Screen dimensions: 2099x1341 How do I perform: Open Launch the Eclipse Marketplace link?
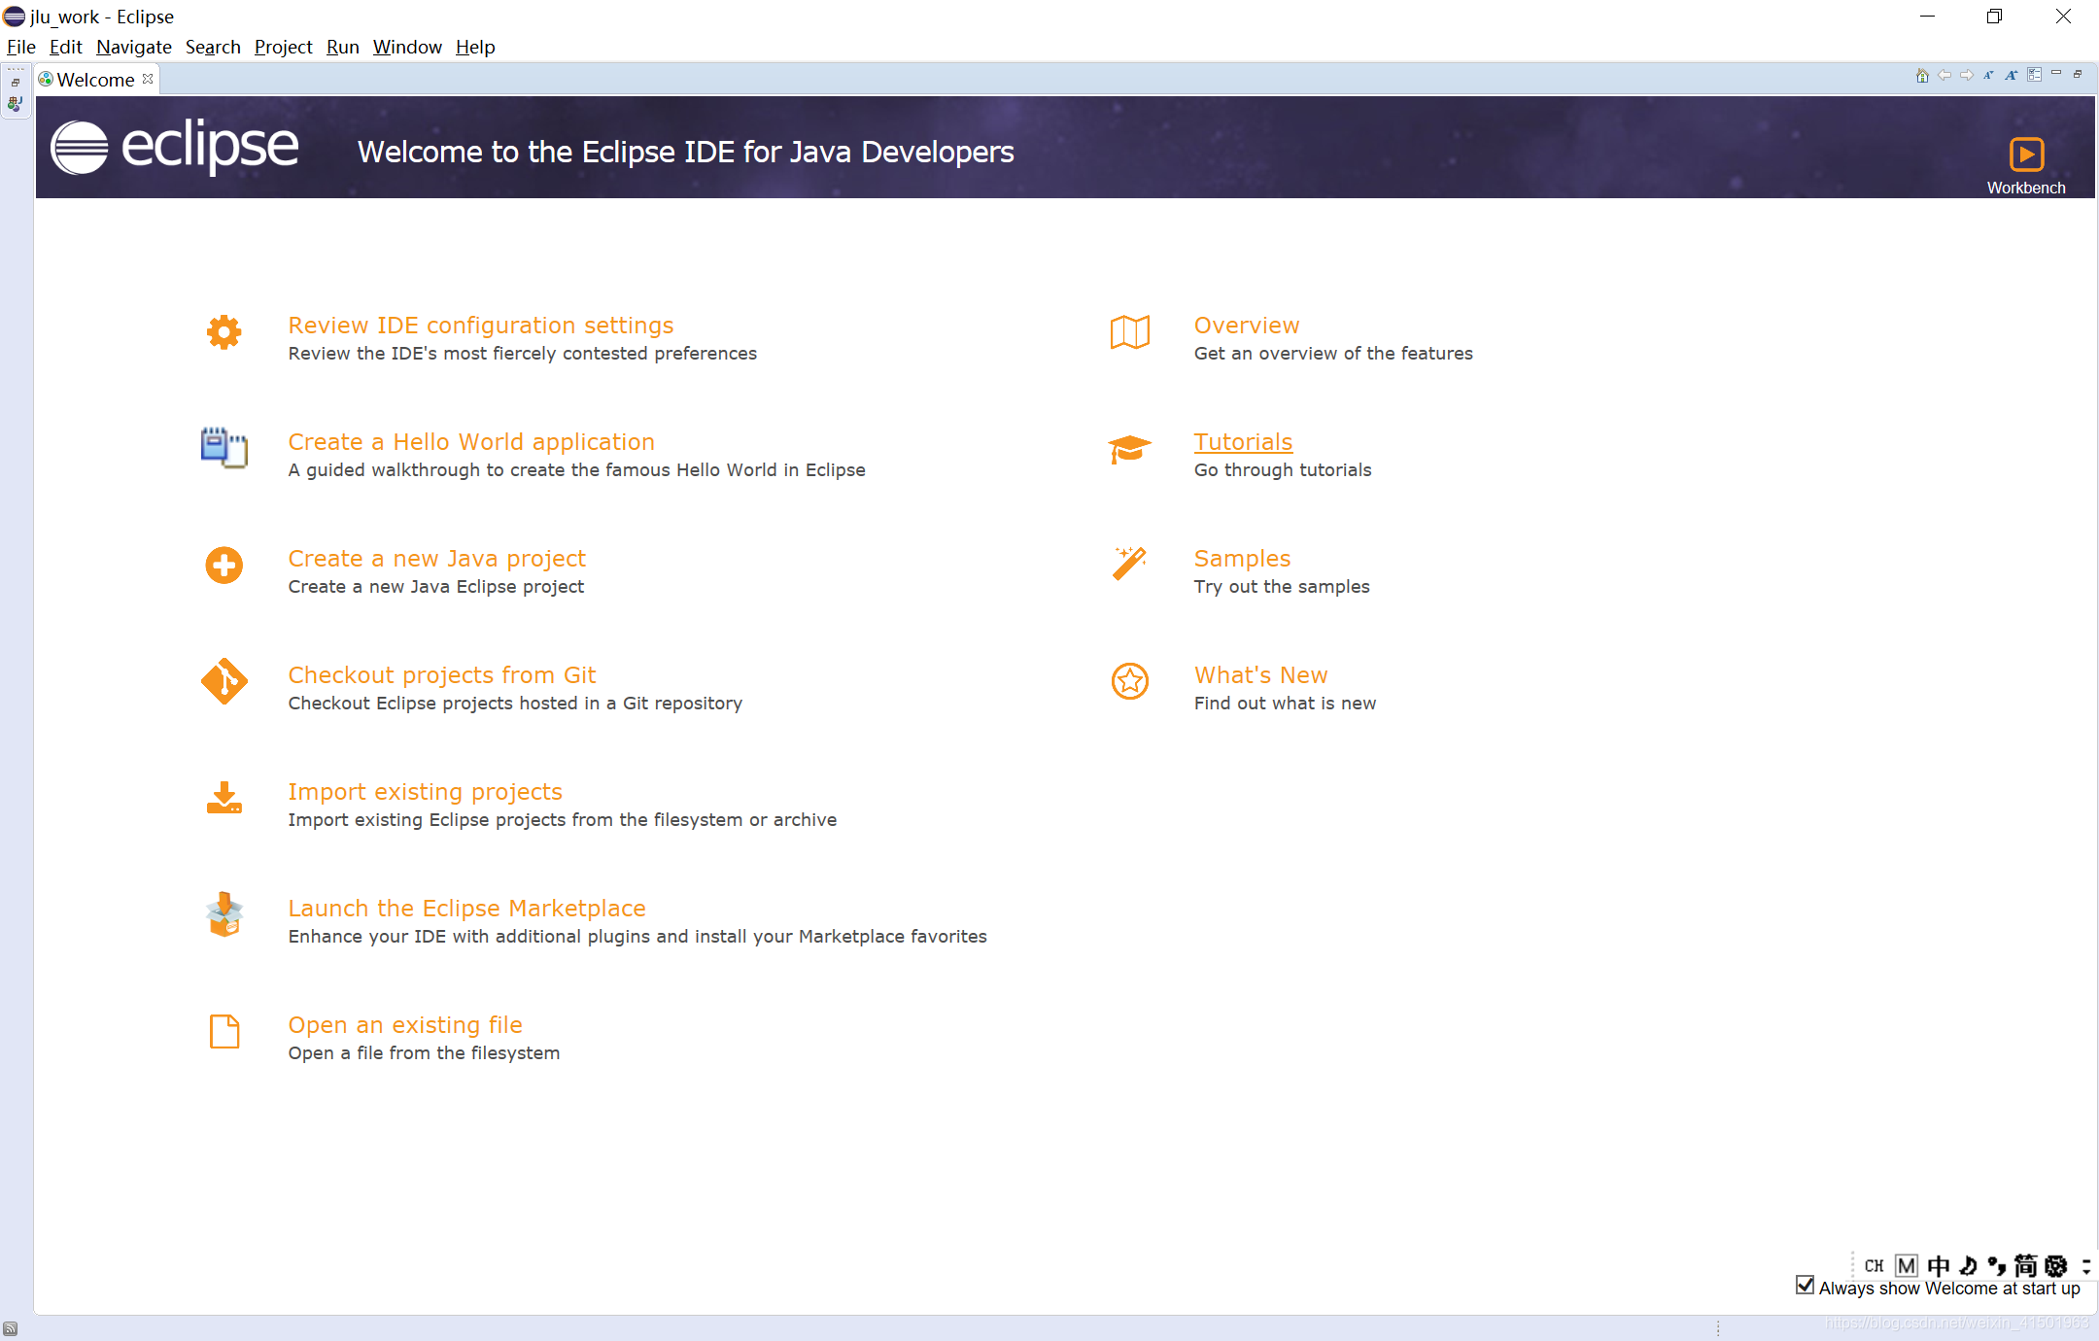pyautogui.click(x=467, y=908)
